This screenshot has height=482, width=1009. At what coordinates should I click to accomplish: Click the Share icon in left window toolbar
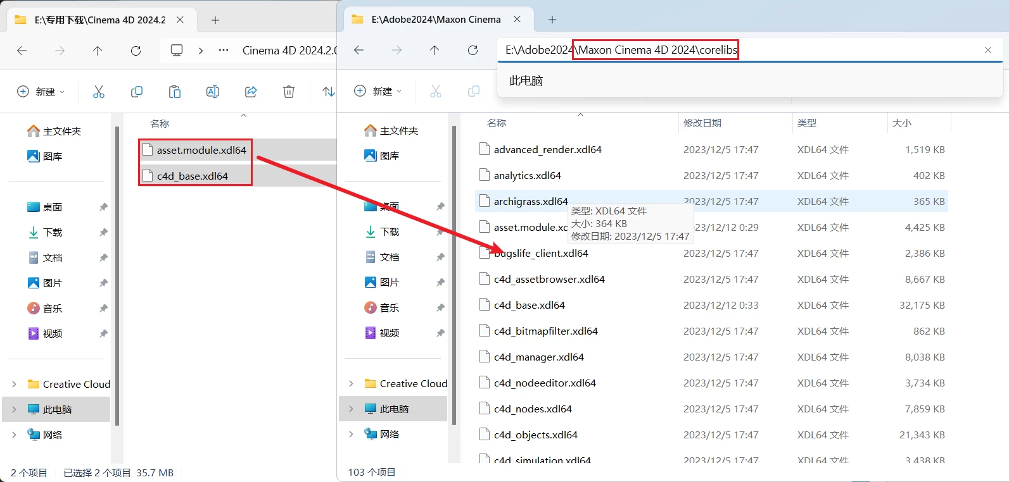pos(251,92)
